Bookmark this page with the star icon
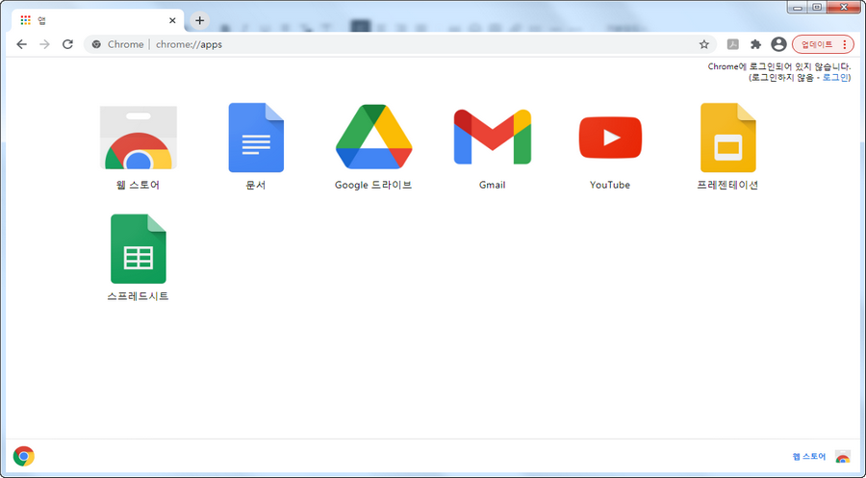Image resolution: width=866 pixels, height=478 pixels. click(x=703, y=44)
